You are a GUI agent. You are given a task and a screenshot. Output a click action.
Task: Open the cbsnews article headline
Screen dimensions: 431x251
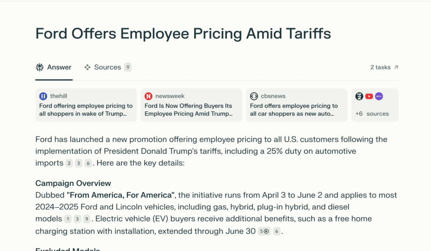[x=294, y=110]
